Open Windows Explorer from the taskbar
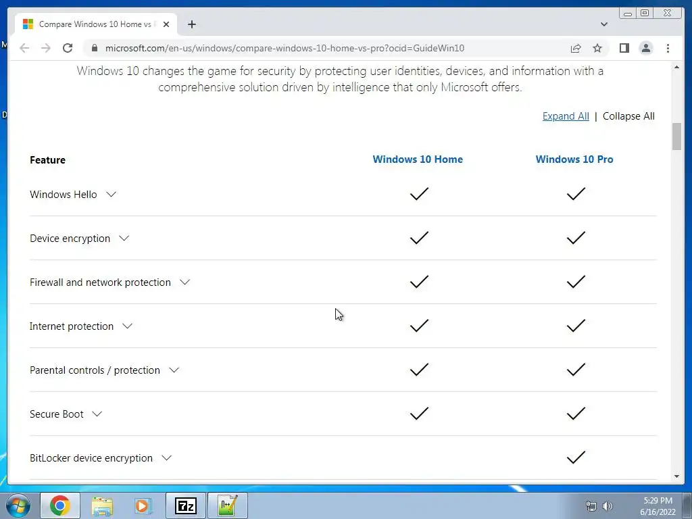692x519 pixels. (102, 505)
